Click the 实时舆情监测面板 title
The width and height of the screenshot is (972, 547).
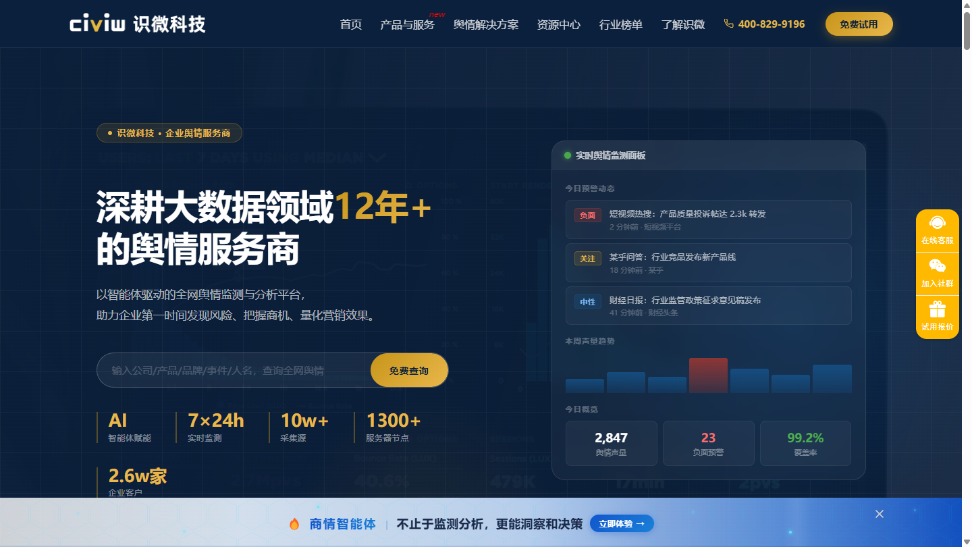pyautogui.click(x=610, y=155)
